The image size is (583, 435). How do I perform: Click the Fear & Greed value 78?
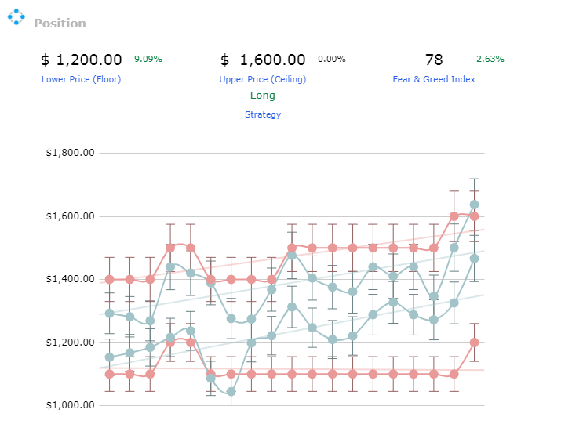[434, 60]
